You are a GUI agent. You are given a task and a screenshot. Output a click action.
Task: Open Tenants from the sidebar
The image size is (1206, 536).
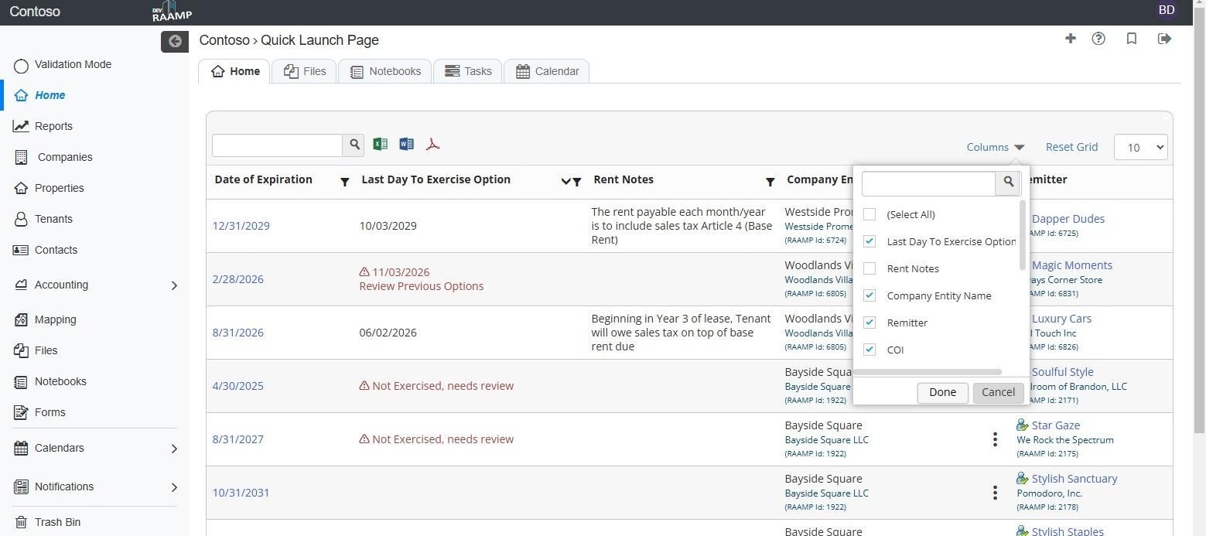tap(53, 219)
